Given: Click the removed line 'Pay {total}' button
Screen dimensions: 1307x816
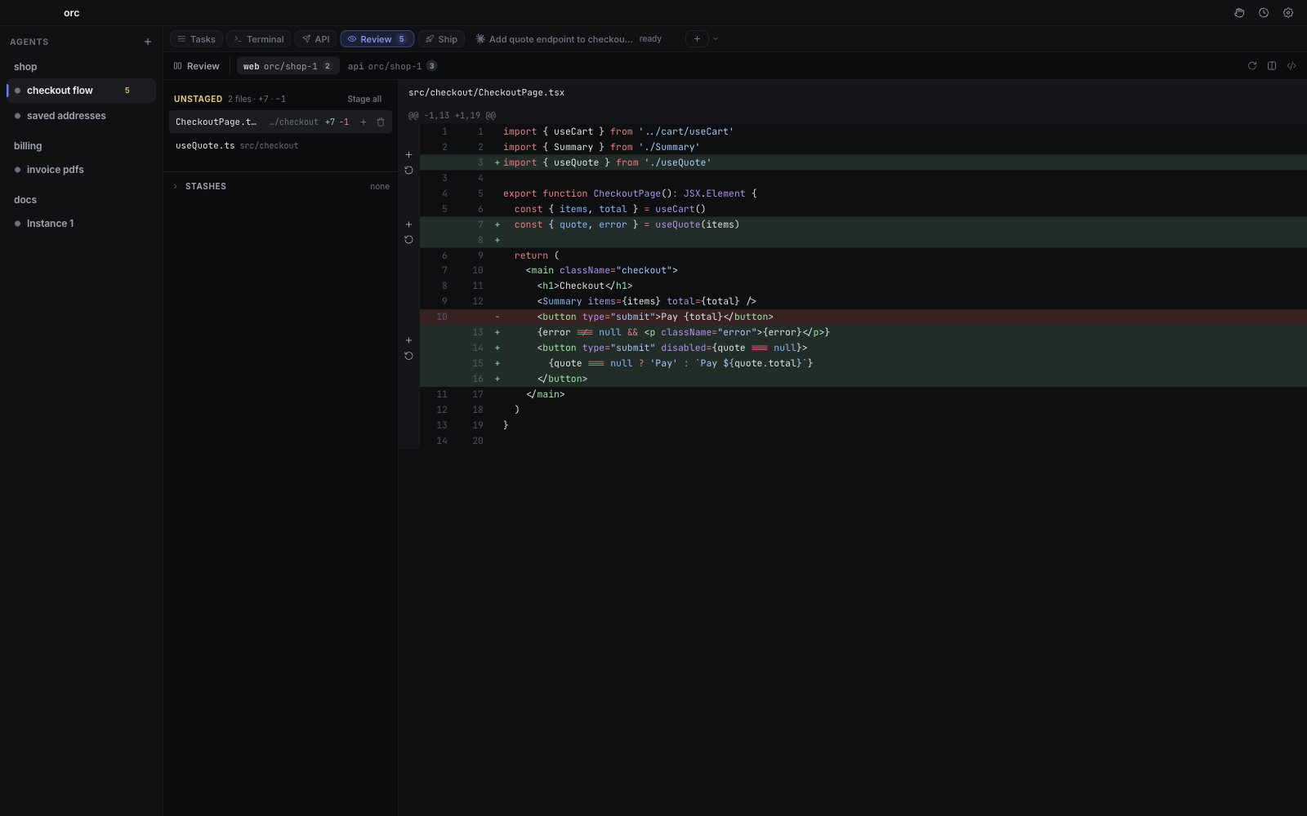Looking at the screenshot, I should (x=863, y=317).
